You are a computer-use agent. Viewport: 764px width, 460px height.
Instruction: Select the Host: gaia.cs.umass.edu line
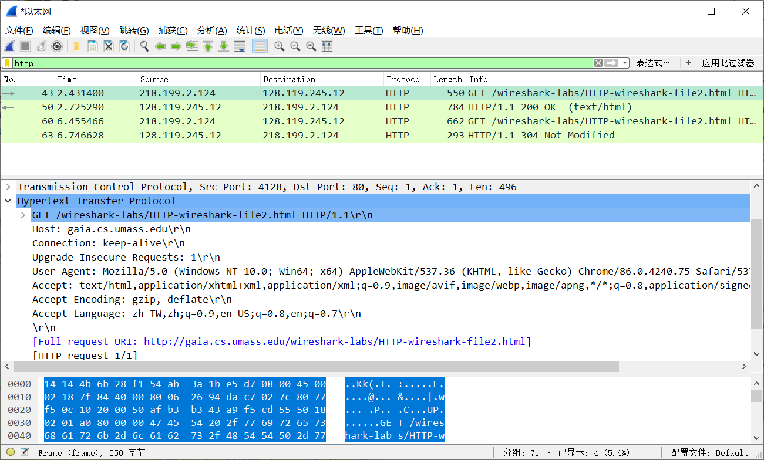(112, 229)
